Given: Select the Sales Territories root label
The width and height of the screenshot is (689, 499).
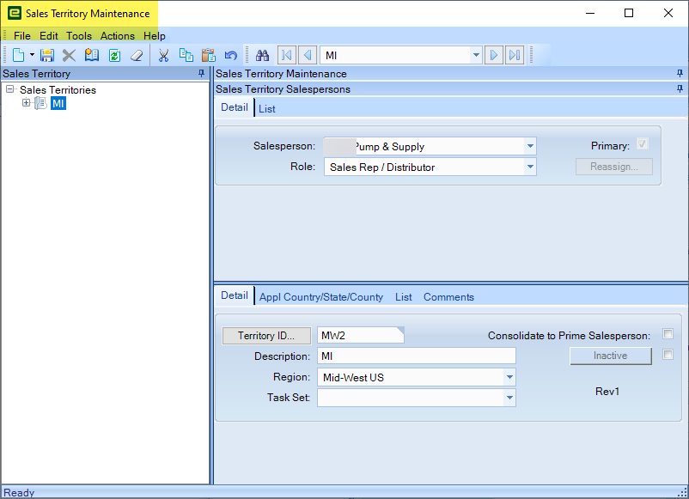Looking at the screenshot, I should (x=58, y=89).
